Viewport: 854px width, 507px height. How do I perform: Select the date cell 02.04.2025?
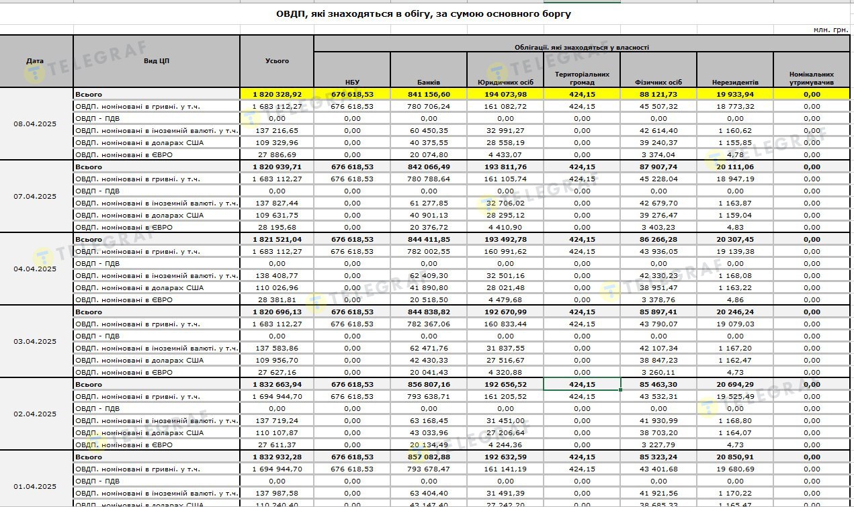(x=36, y=414)
